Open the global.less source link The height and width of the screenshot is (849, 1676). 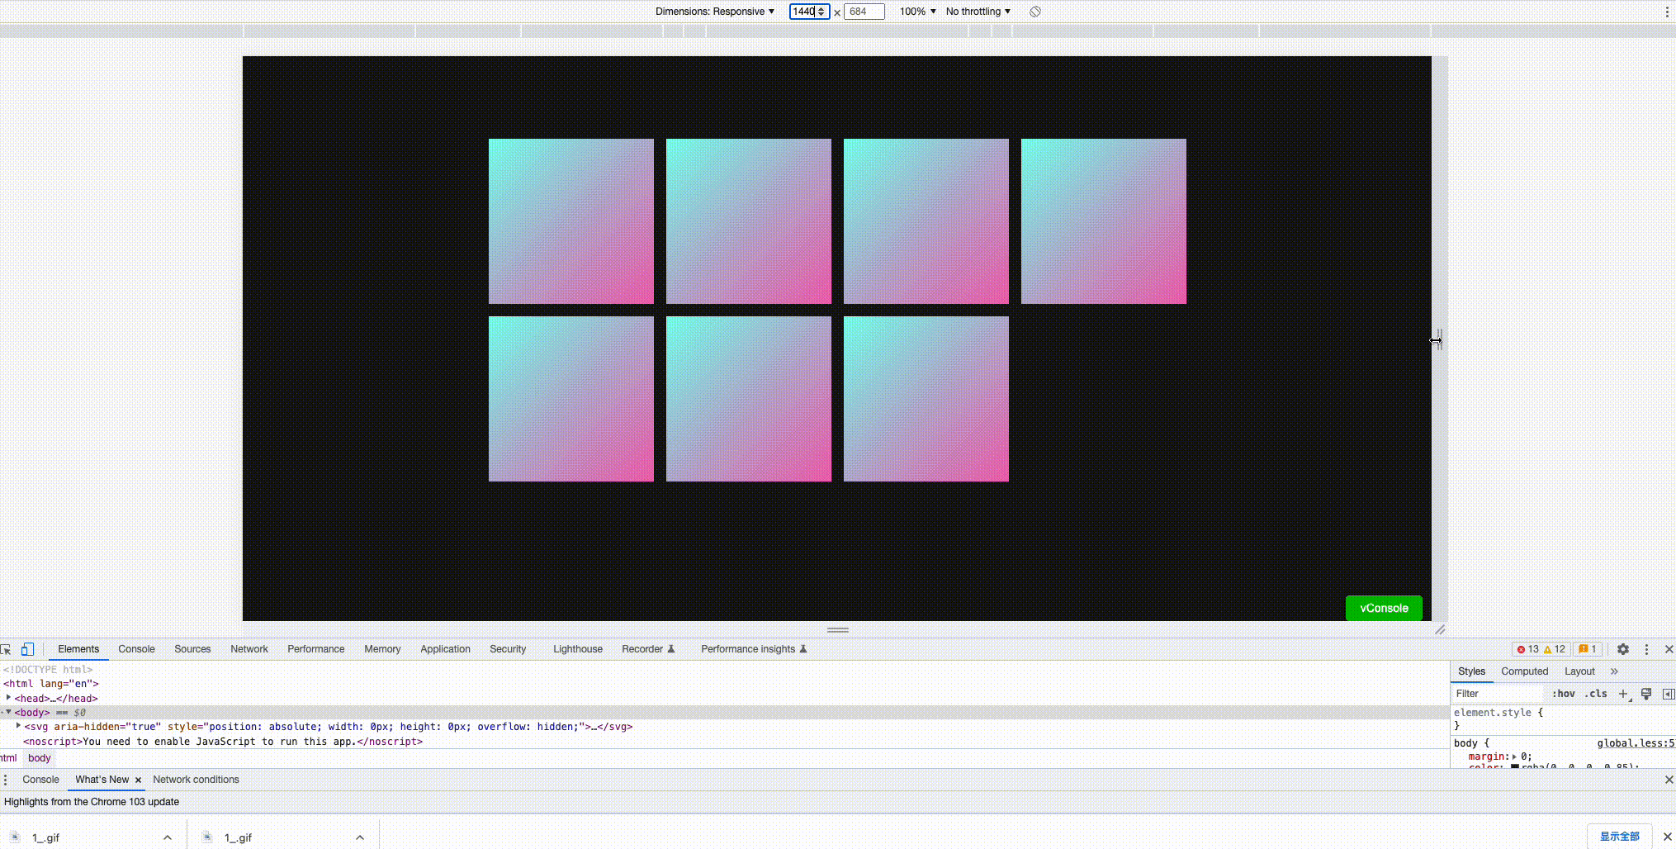(x=1636, y=743)
